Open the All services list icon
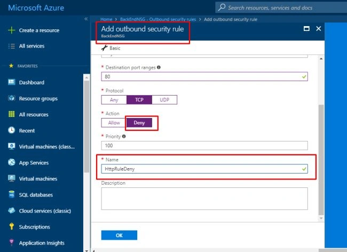The height and width of the screenshot is (252, 347). (x=12, y=46)
